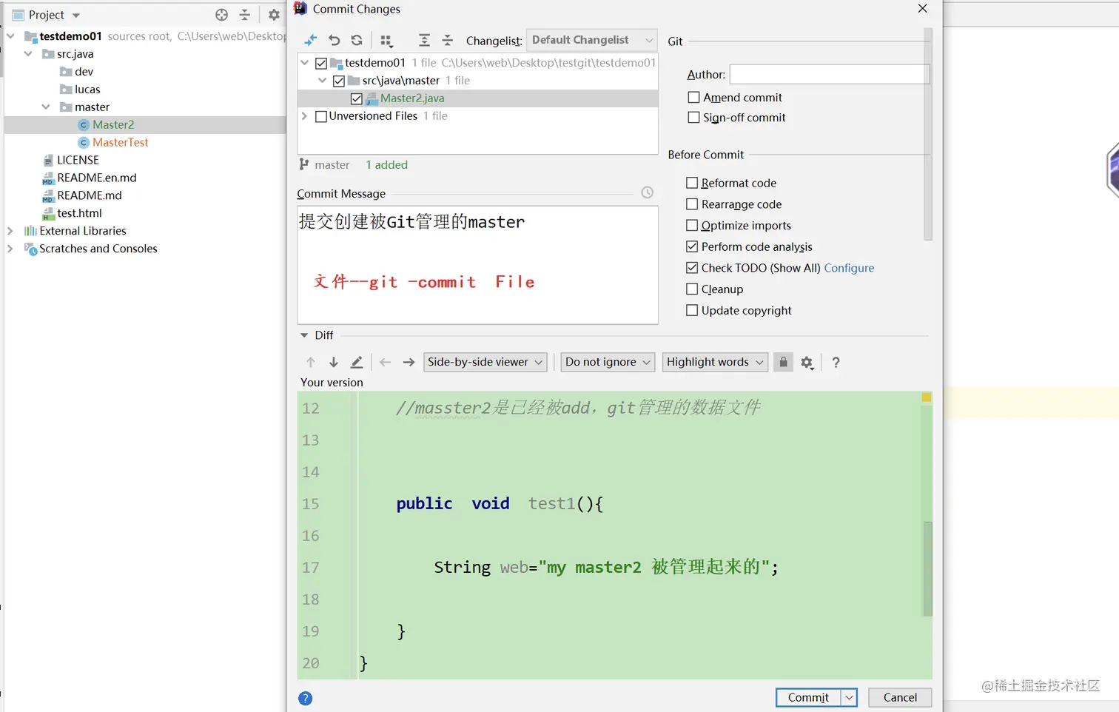Click the blue help button at dialog bottom
Image resolution: width=1119 pixels, height=712 pixels.
click(305, 698)
